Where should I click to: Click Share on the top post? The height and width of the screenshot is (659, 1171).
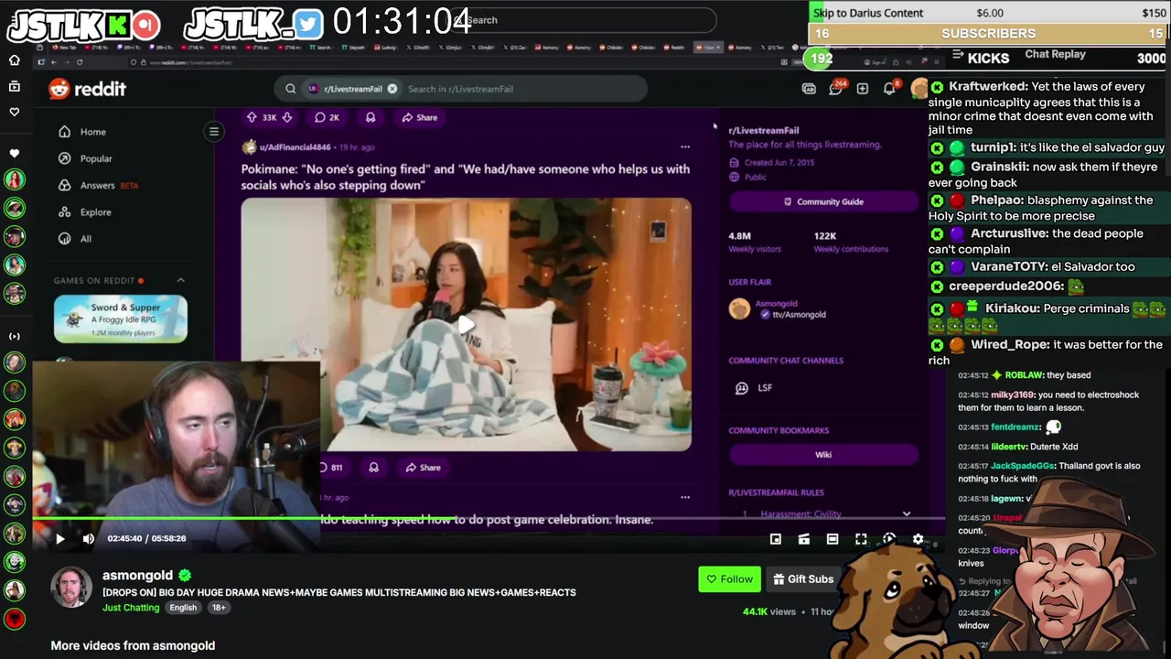click(419, 117)
